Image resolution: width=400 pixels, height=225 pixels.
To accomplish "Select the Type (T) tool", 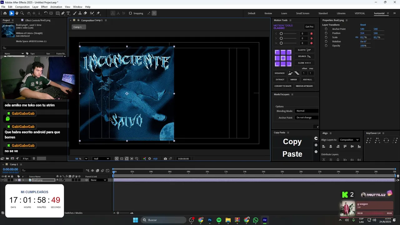I will point(68,13).
